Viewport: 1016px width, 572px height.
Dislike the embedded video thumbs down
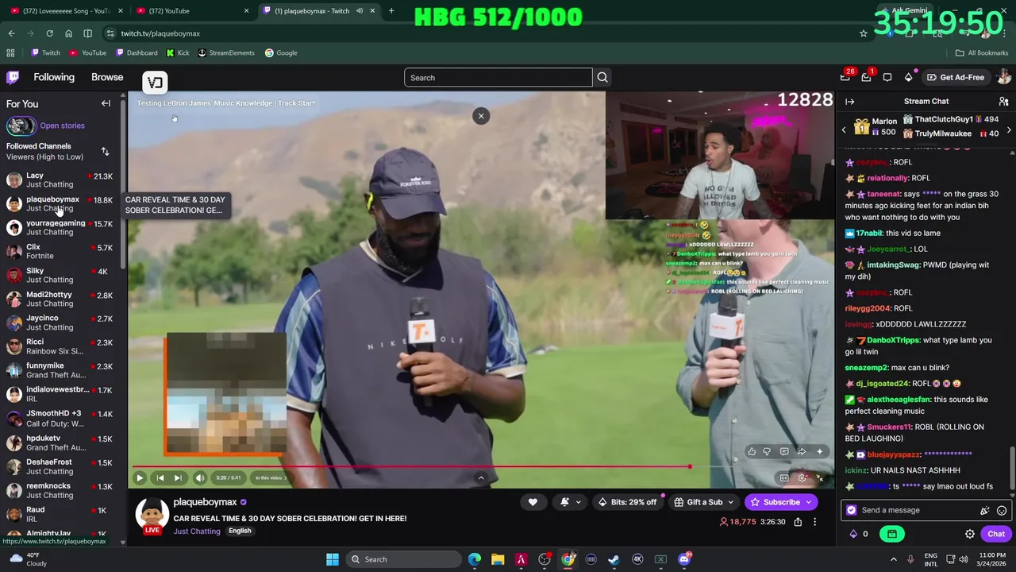click(767, 452)
